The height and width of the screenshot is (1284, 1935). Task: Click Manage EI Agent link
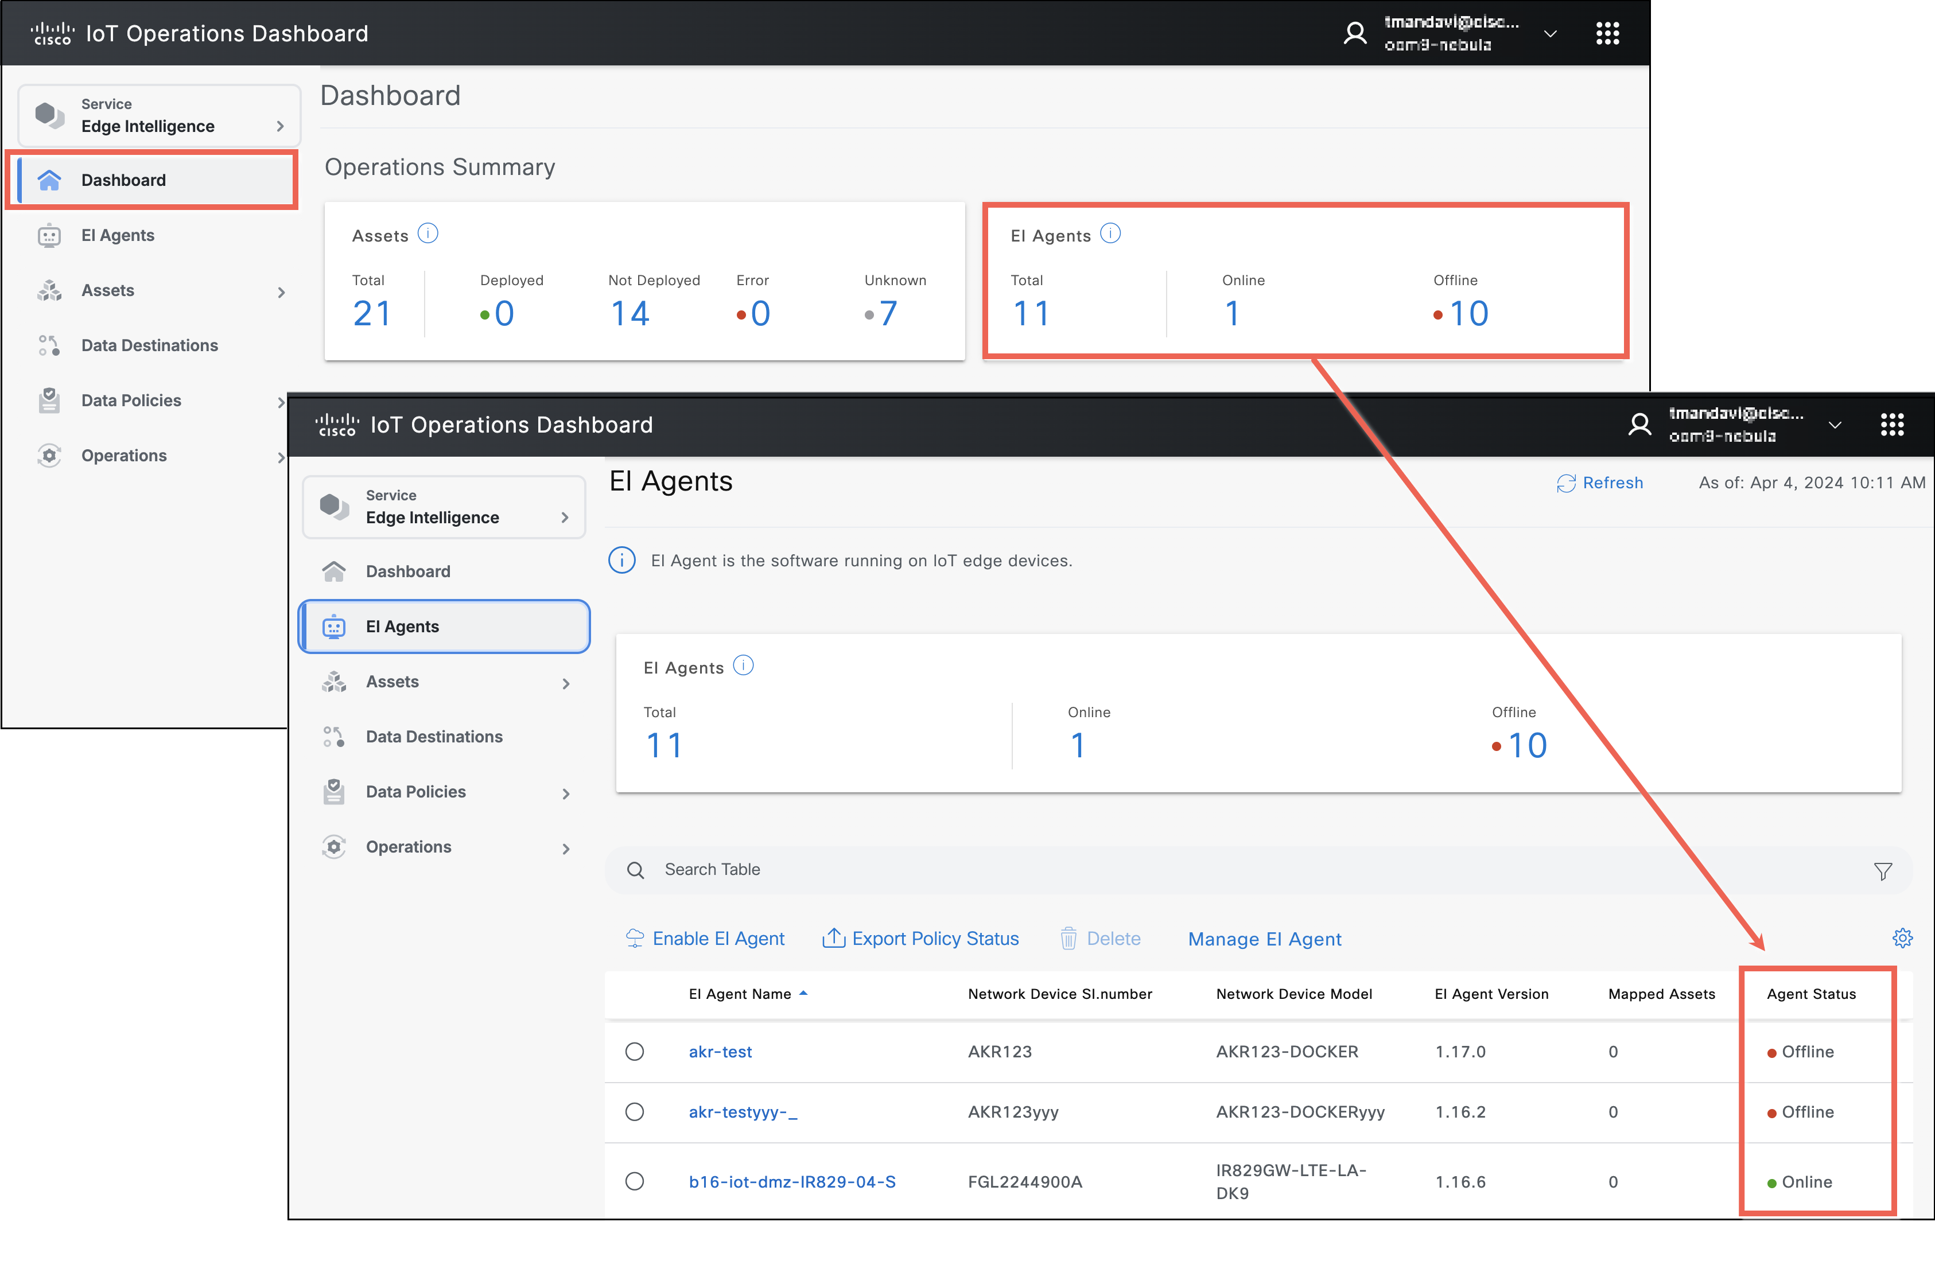pyautogui.click(x=1264, y=939)
